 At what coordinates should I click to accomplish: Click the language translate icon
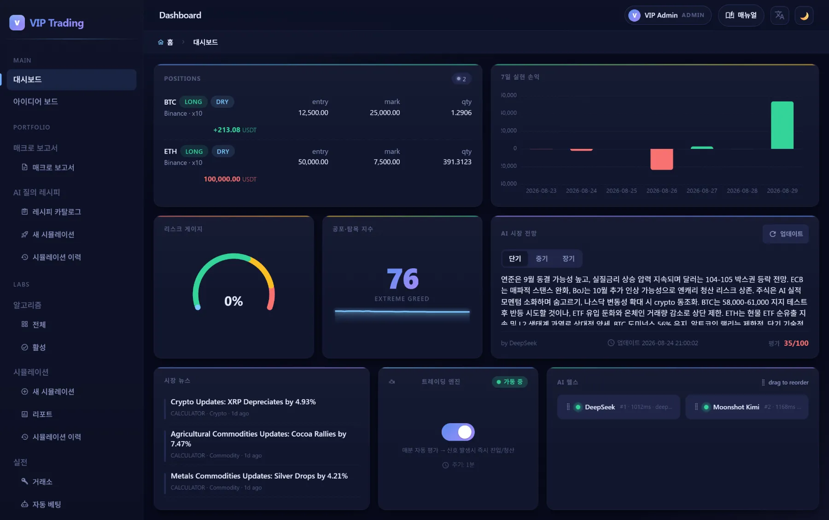[x=780, y=15]
